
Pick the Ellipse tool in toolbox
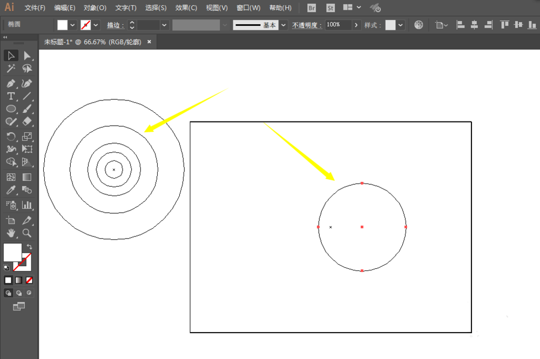(x=11, y=109)
